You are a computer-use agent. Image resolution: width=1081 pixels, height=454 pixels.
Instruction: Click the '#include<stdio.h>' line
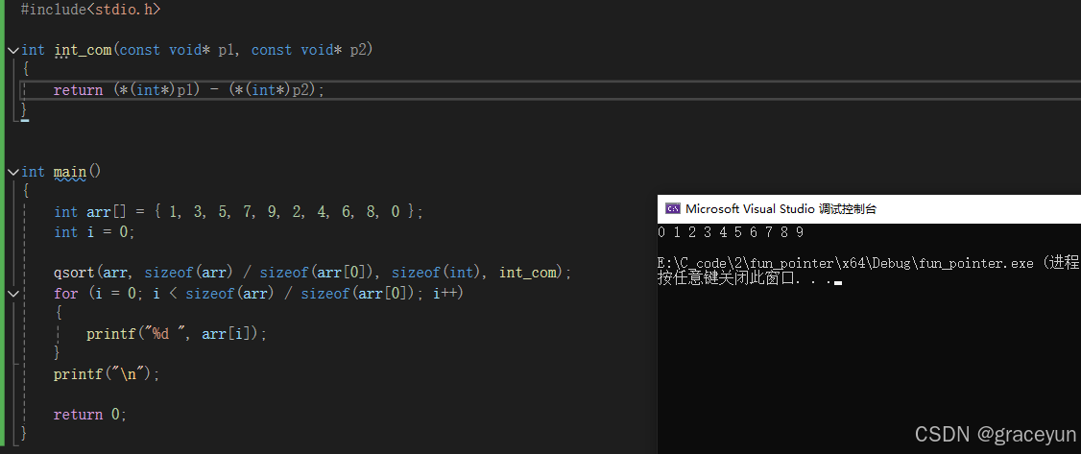[91, 10]
